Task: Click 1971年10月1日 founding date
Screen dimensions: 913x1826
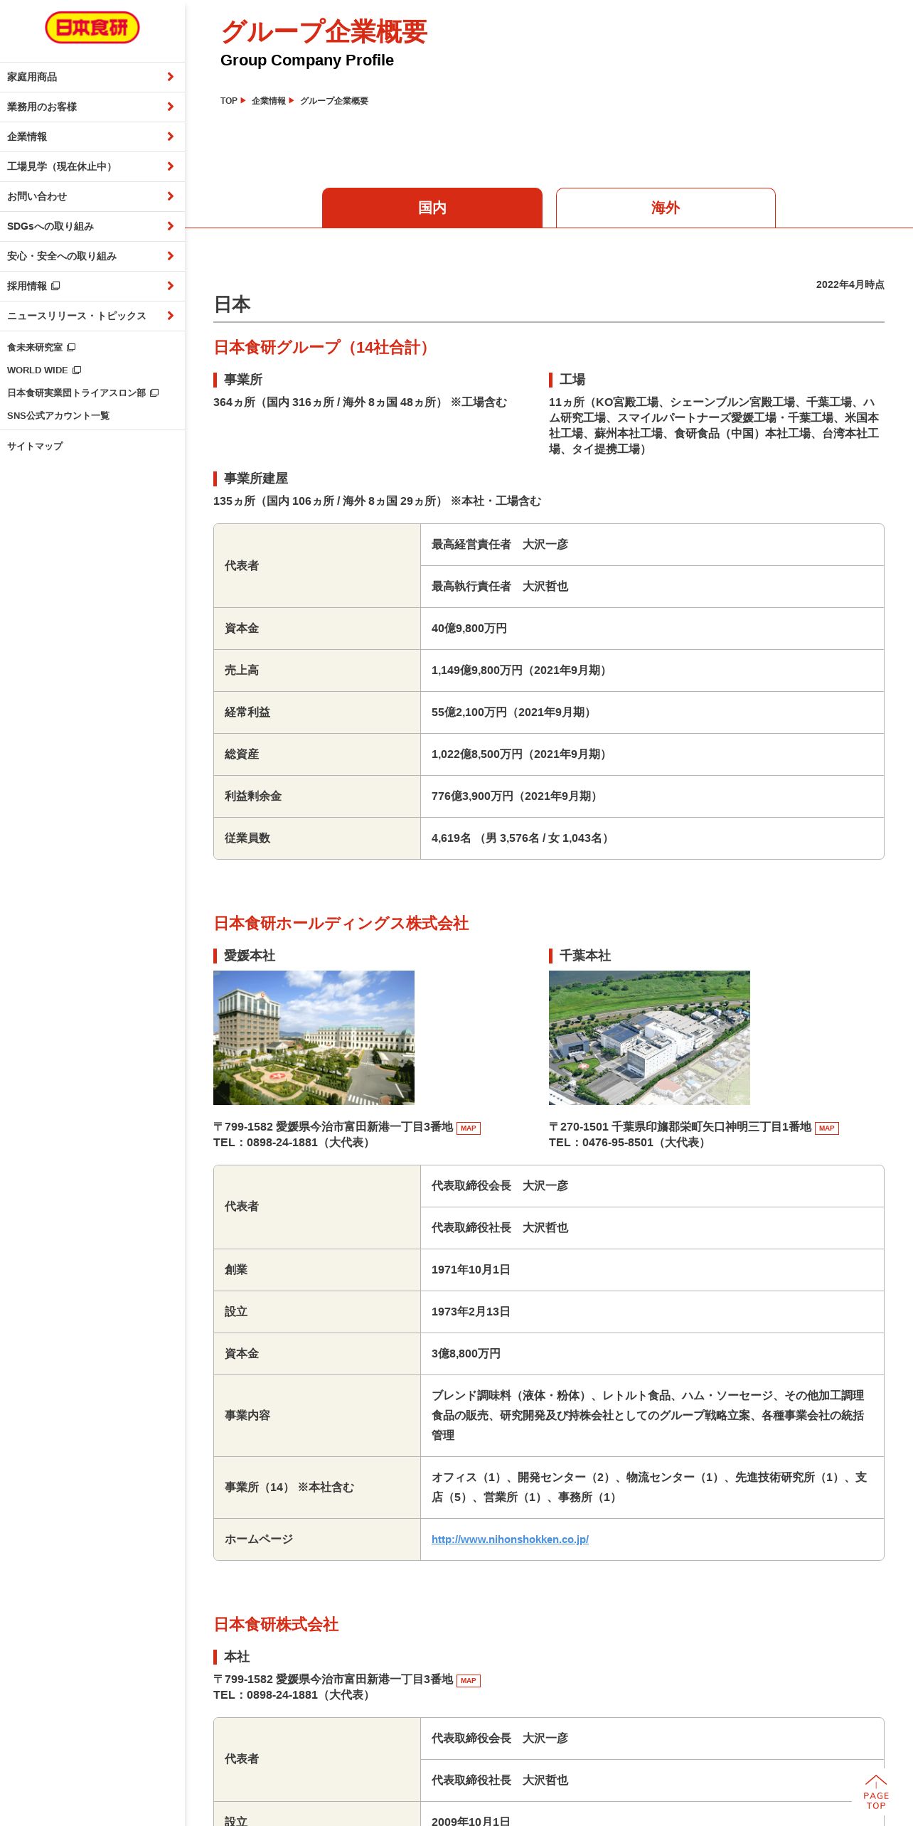Action: [x=471, y=1269]
